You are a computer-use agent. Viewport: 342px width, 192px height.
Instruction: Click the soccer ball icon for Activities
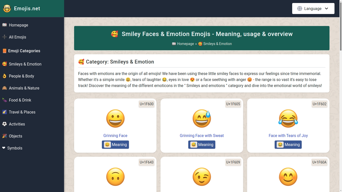click(x=4, y=124)
